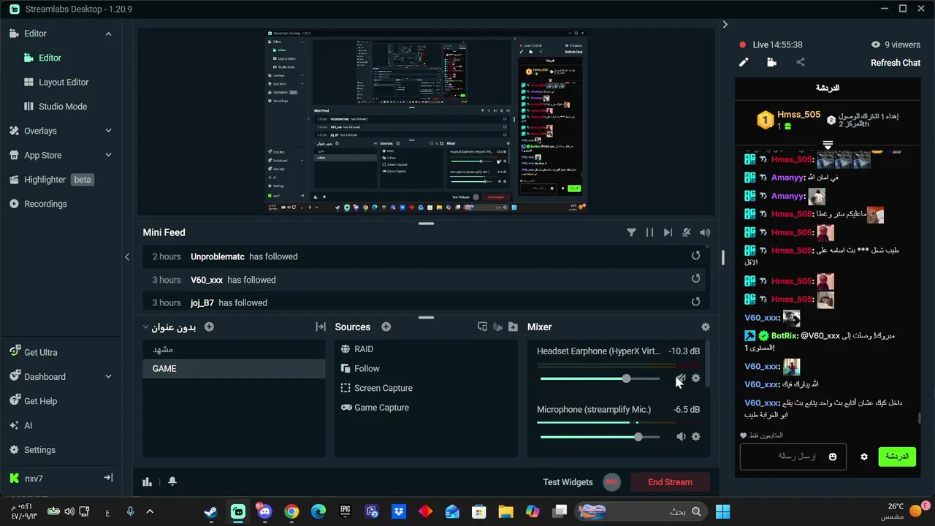Skip the current alert in Mini Feed
Image resolution: width=935 pixels, height=526 pixels.
(x=668, y=232)
